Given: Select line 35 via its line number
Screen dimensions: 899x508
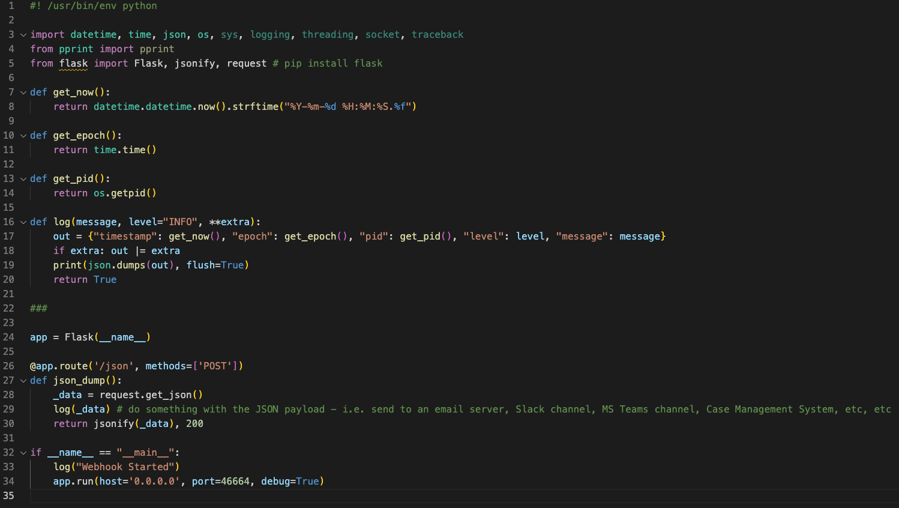Looking at the screenshot, I should [x=8, y=496].
